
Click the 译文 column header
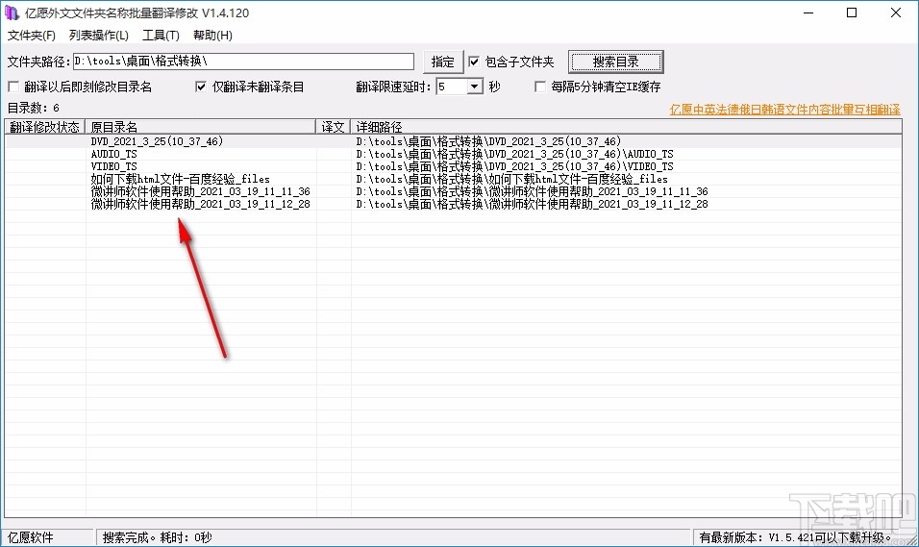(x=334, y=127)
